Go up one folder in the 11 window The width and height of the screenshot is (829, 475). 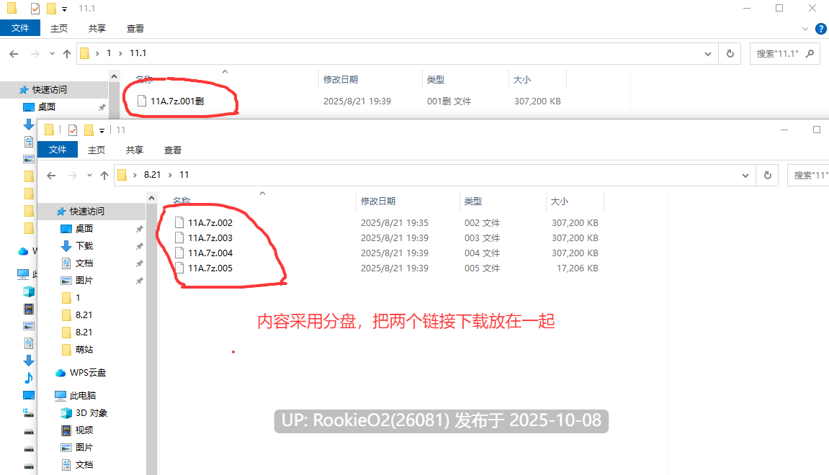pyautogui.click(x=104, y=176)
